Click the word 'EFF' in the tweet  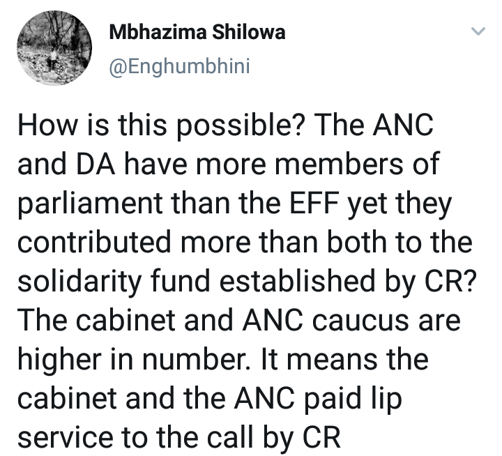(314, 203)
